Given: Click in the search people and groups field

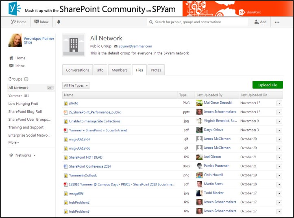Looking at the screenshot, I should coord(198,22).
